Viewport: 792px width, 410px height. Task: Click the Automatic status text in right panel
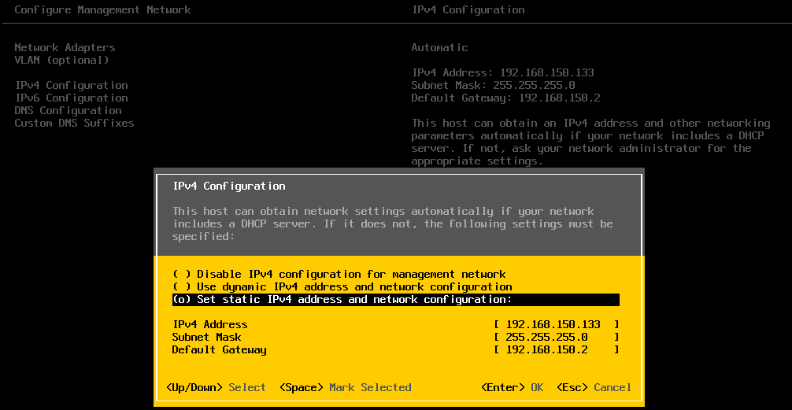point(439,47)
